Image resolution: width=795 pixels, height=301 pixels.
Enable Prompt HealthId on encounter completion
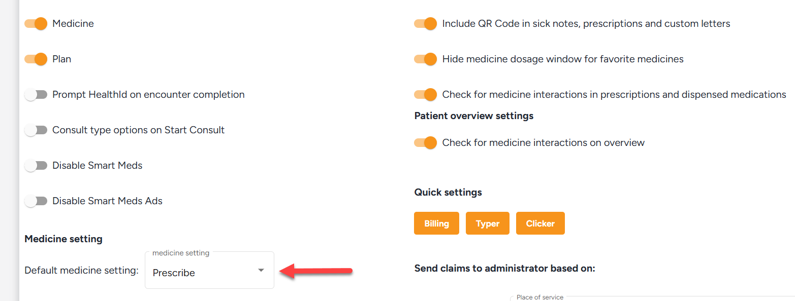(x=36, y=95)
